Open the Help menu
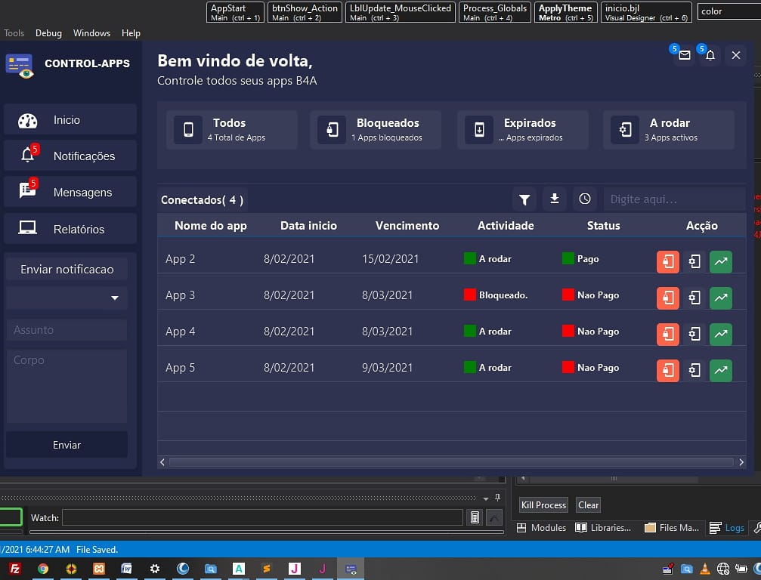This screenshot has width=761, height=580. pos(131,33)
